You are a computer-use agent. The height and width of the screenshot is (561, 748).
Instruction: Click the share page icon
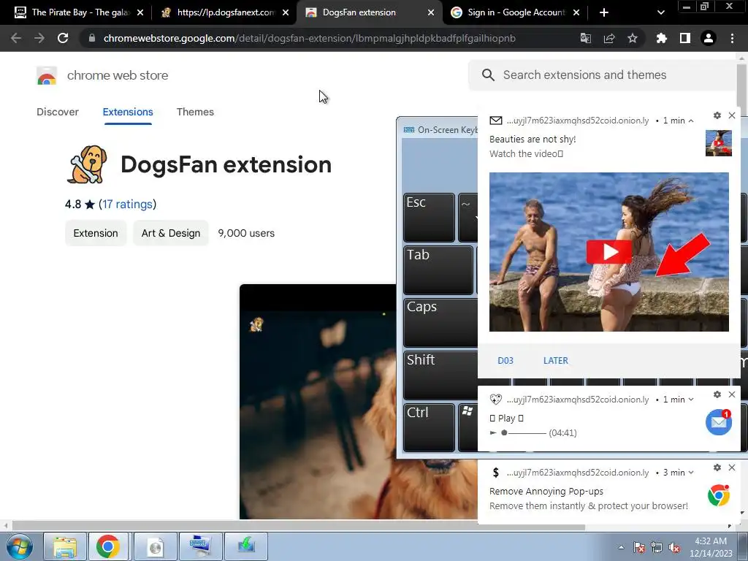pos(609,38)
